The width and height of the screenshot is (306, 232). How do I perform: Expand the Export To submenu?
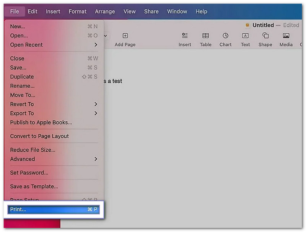[x=54, y=113]
